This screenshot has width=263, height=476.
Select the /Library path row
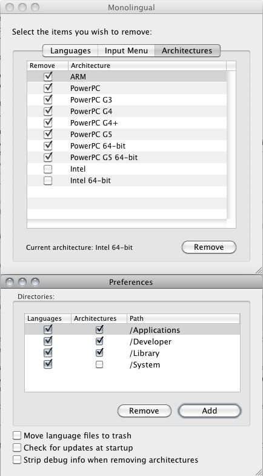132,353
